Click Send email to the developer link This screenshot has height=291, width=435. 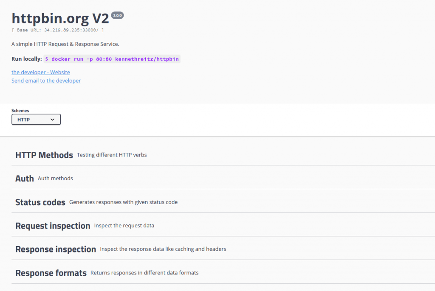coord(46,81)
